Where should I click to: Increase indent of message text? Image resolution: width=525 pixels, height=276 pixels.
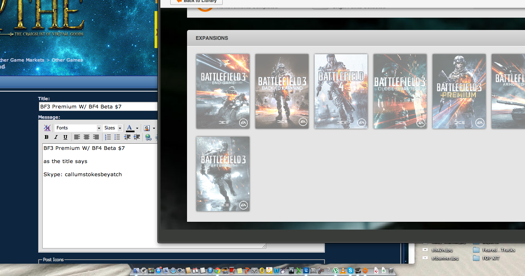click(x=137, y=137)
